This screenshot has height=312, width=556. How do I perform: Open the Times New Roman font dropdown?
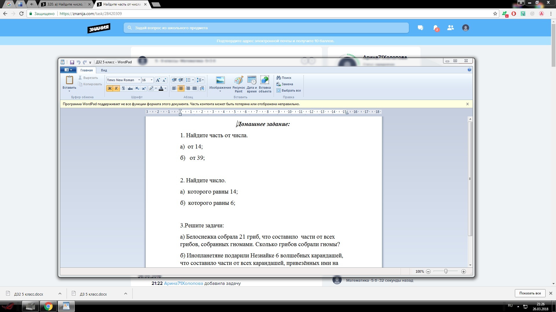[x=139, y=80]
